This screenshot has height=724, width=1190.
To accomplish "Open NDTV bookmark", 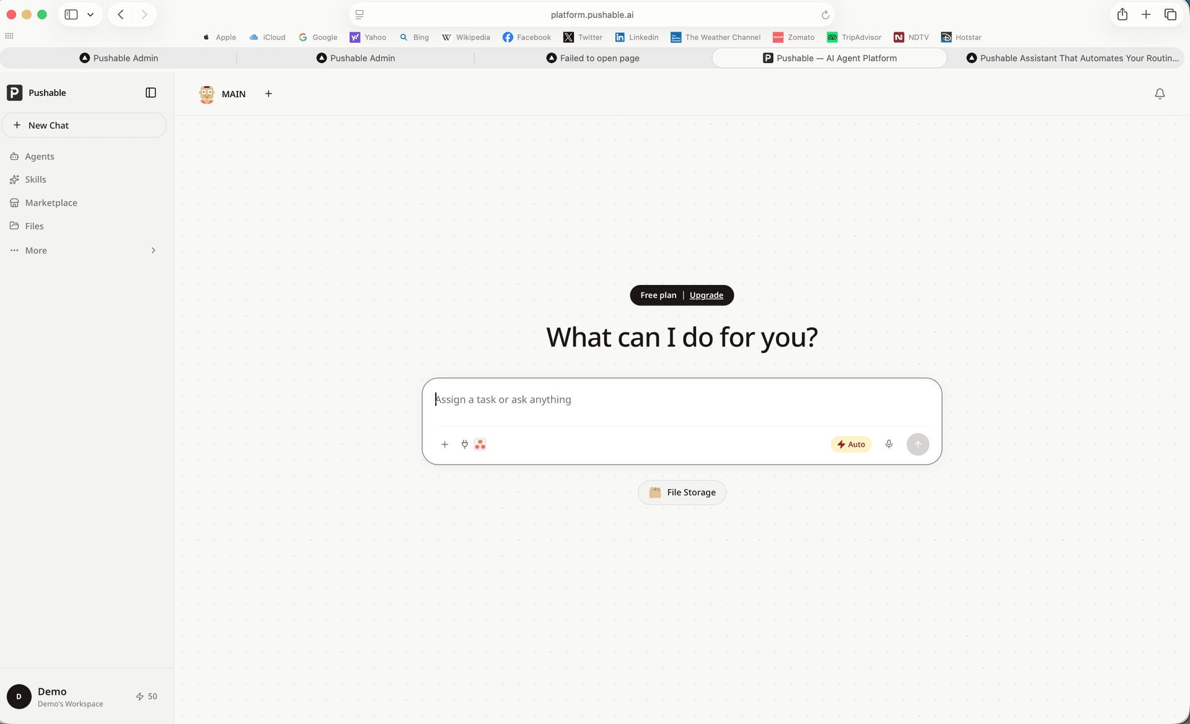I will tap(911, 37).
